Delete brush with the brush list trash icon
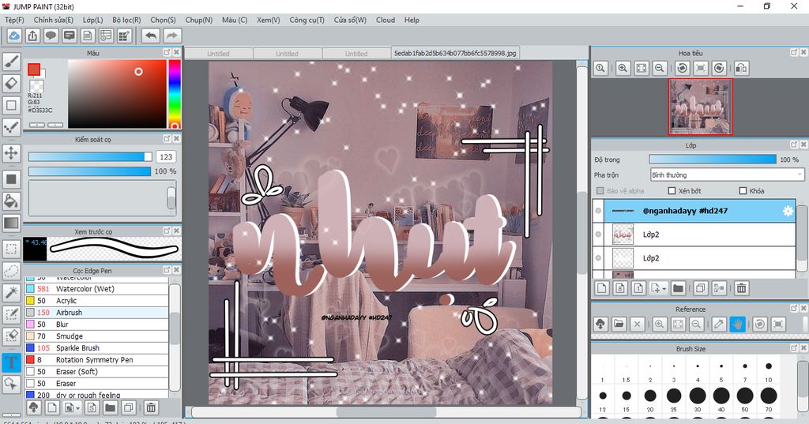This screenshot has width=809, height=424. point(151,407)
